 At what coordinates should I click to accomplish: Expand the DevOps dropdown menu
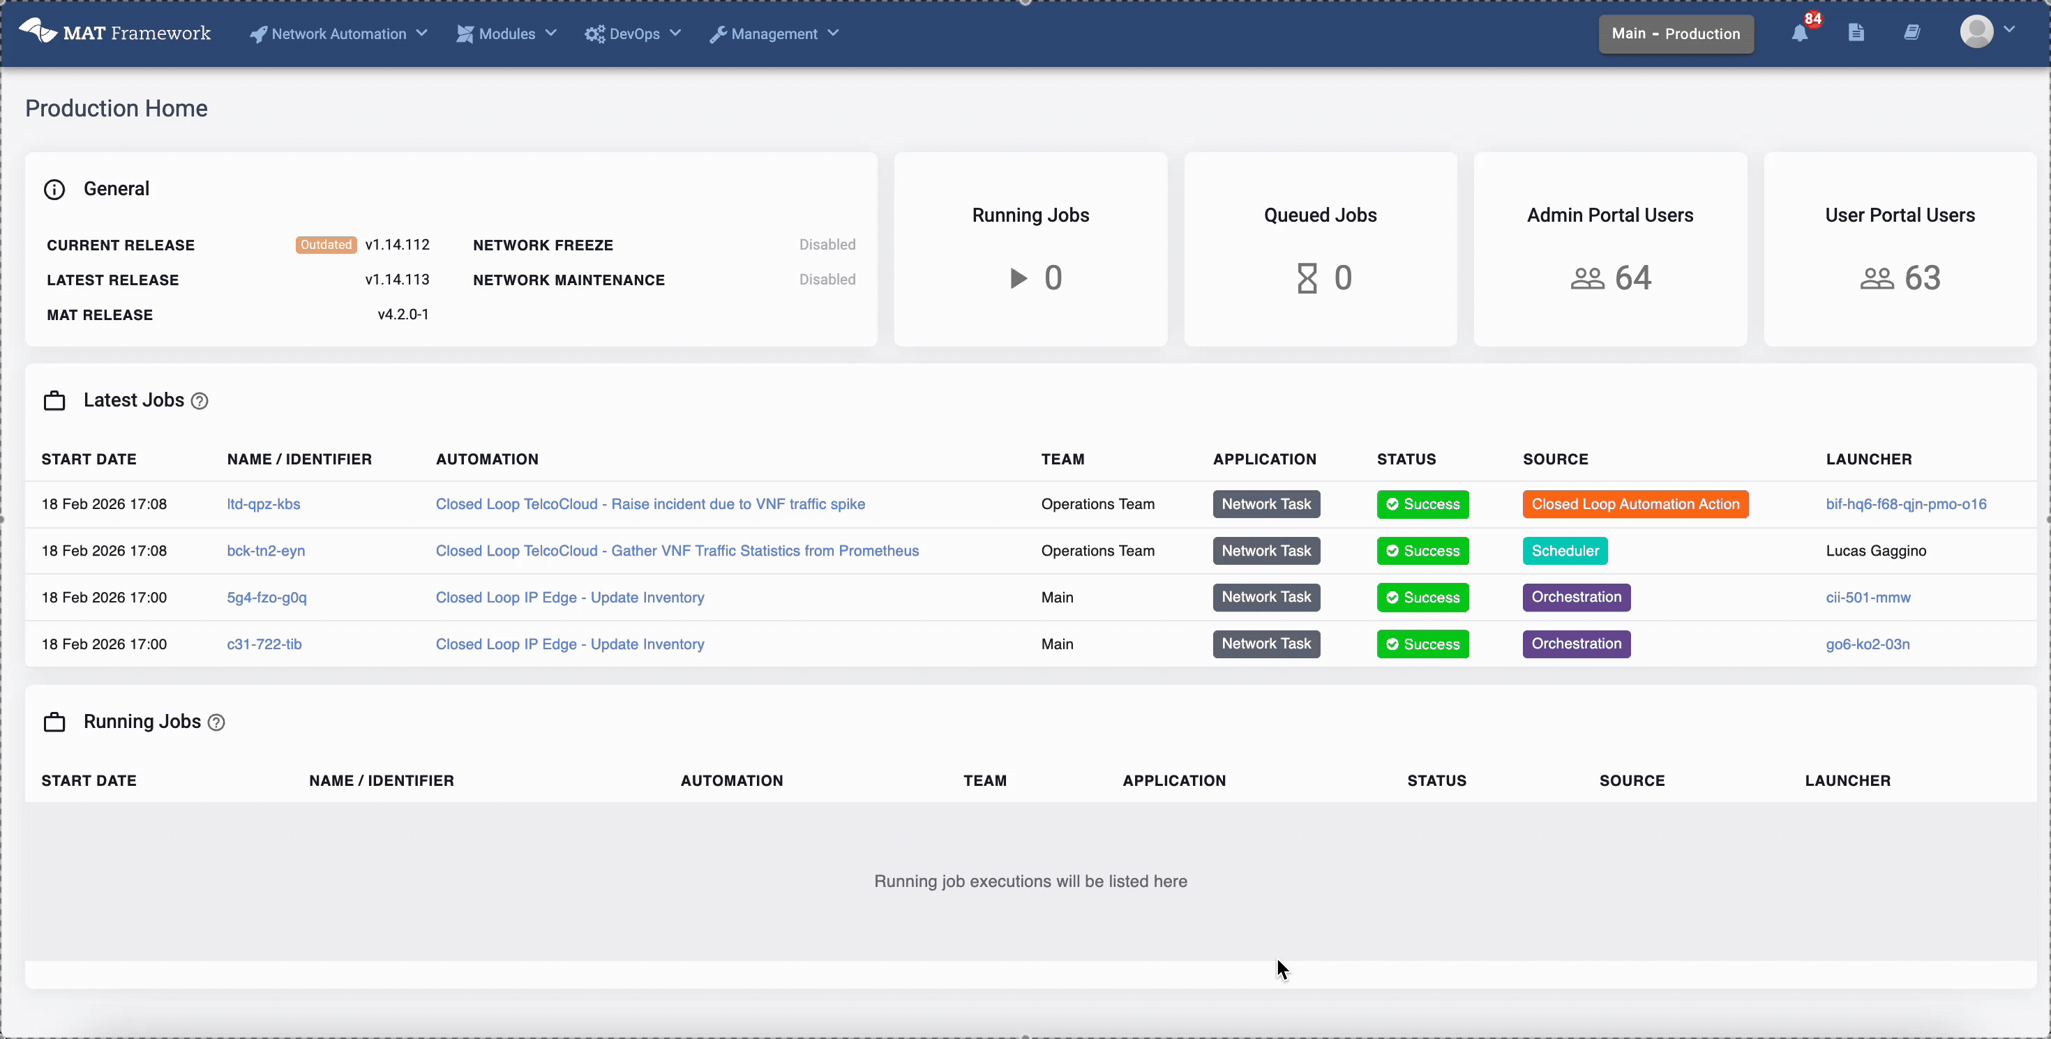[x=633, y=33]
